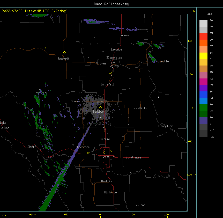Screen dimensions: 223x218
Task: Click the 100 tick label on the right axis
Action: click(x=190, y=41)
